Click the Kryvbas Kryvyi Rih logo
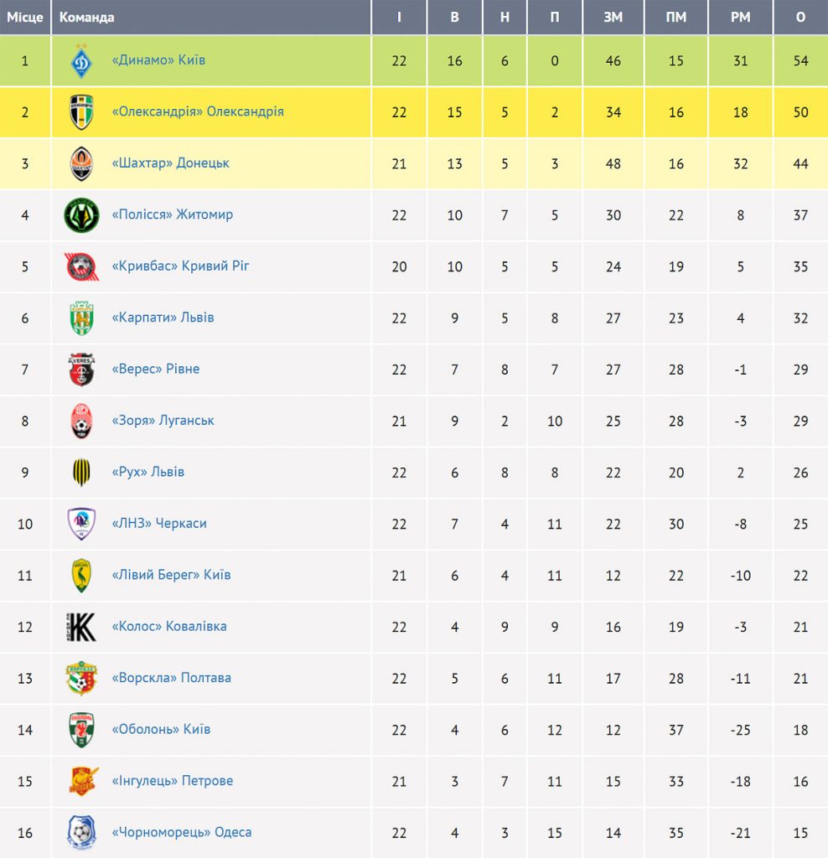The image size is (828, 858). [x=81, y=266]
